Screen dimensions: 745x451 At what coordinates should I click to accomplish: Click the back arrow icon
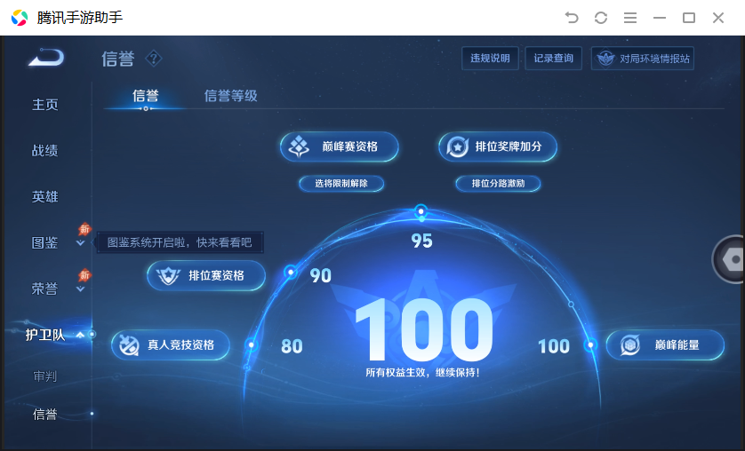46,58
